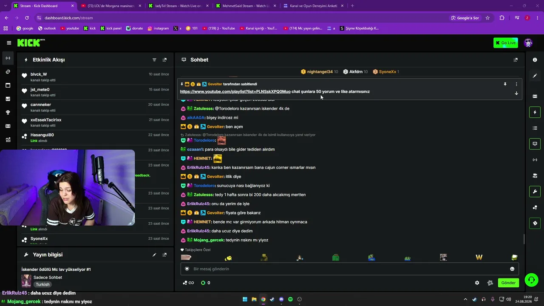Viewport: 544px width, 306px height.
Task: Switch to the MehmetSaid Stream tab
Action: tap(246, 6)
